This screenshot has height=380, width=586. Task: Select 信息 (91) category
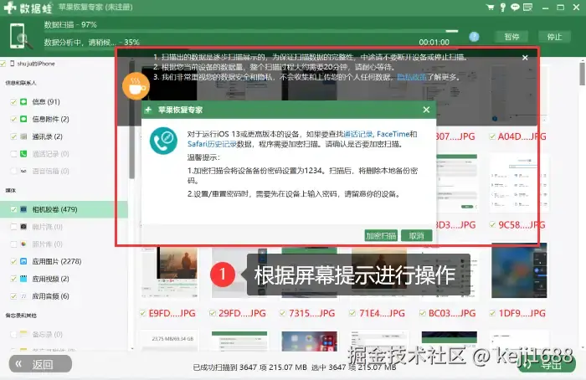tap(46, 101)
